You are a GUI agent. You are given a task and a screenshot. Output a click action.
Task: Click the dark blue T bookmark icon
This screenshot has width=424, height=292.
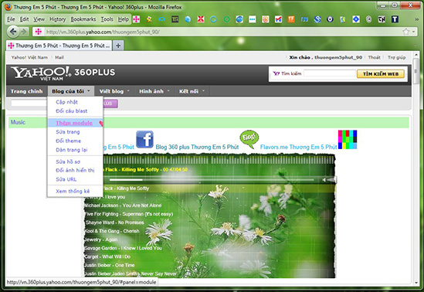[395, 19]
